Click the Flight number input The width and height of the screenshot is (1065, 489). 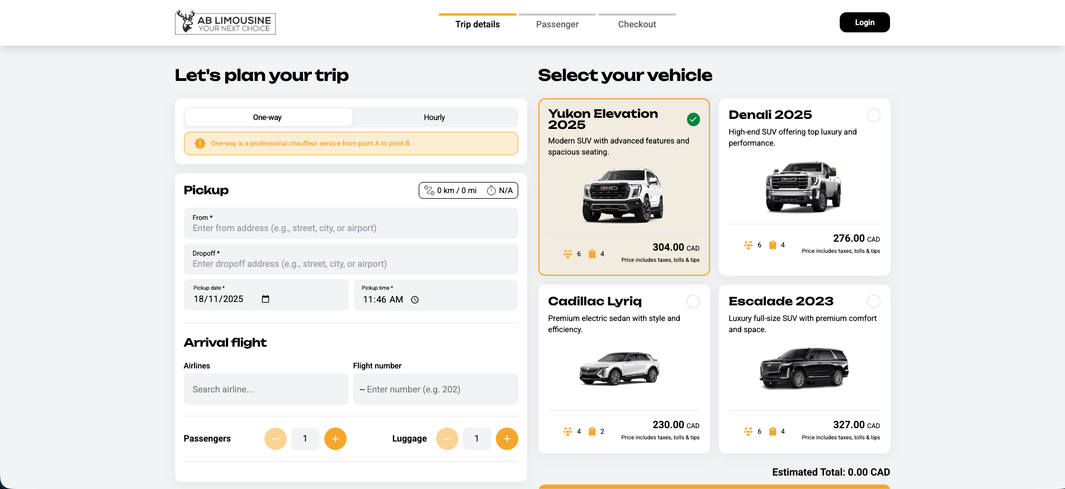click(x=436, y=389)
